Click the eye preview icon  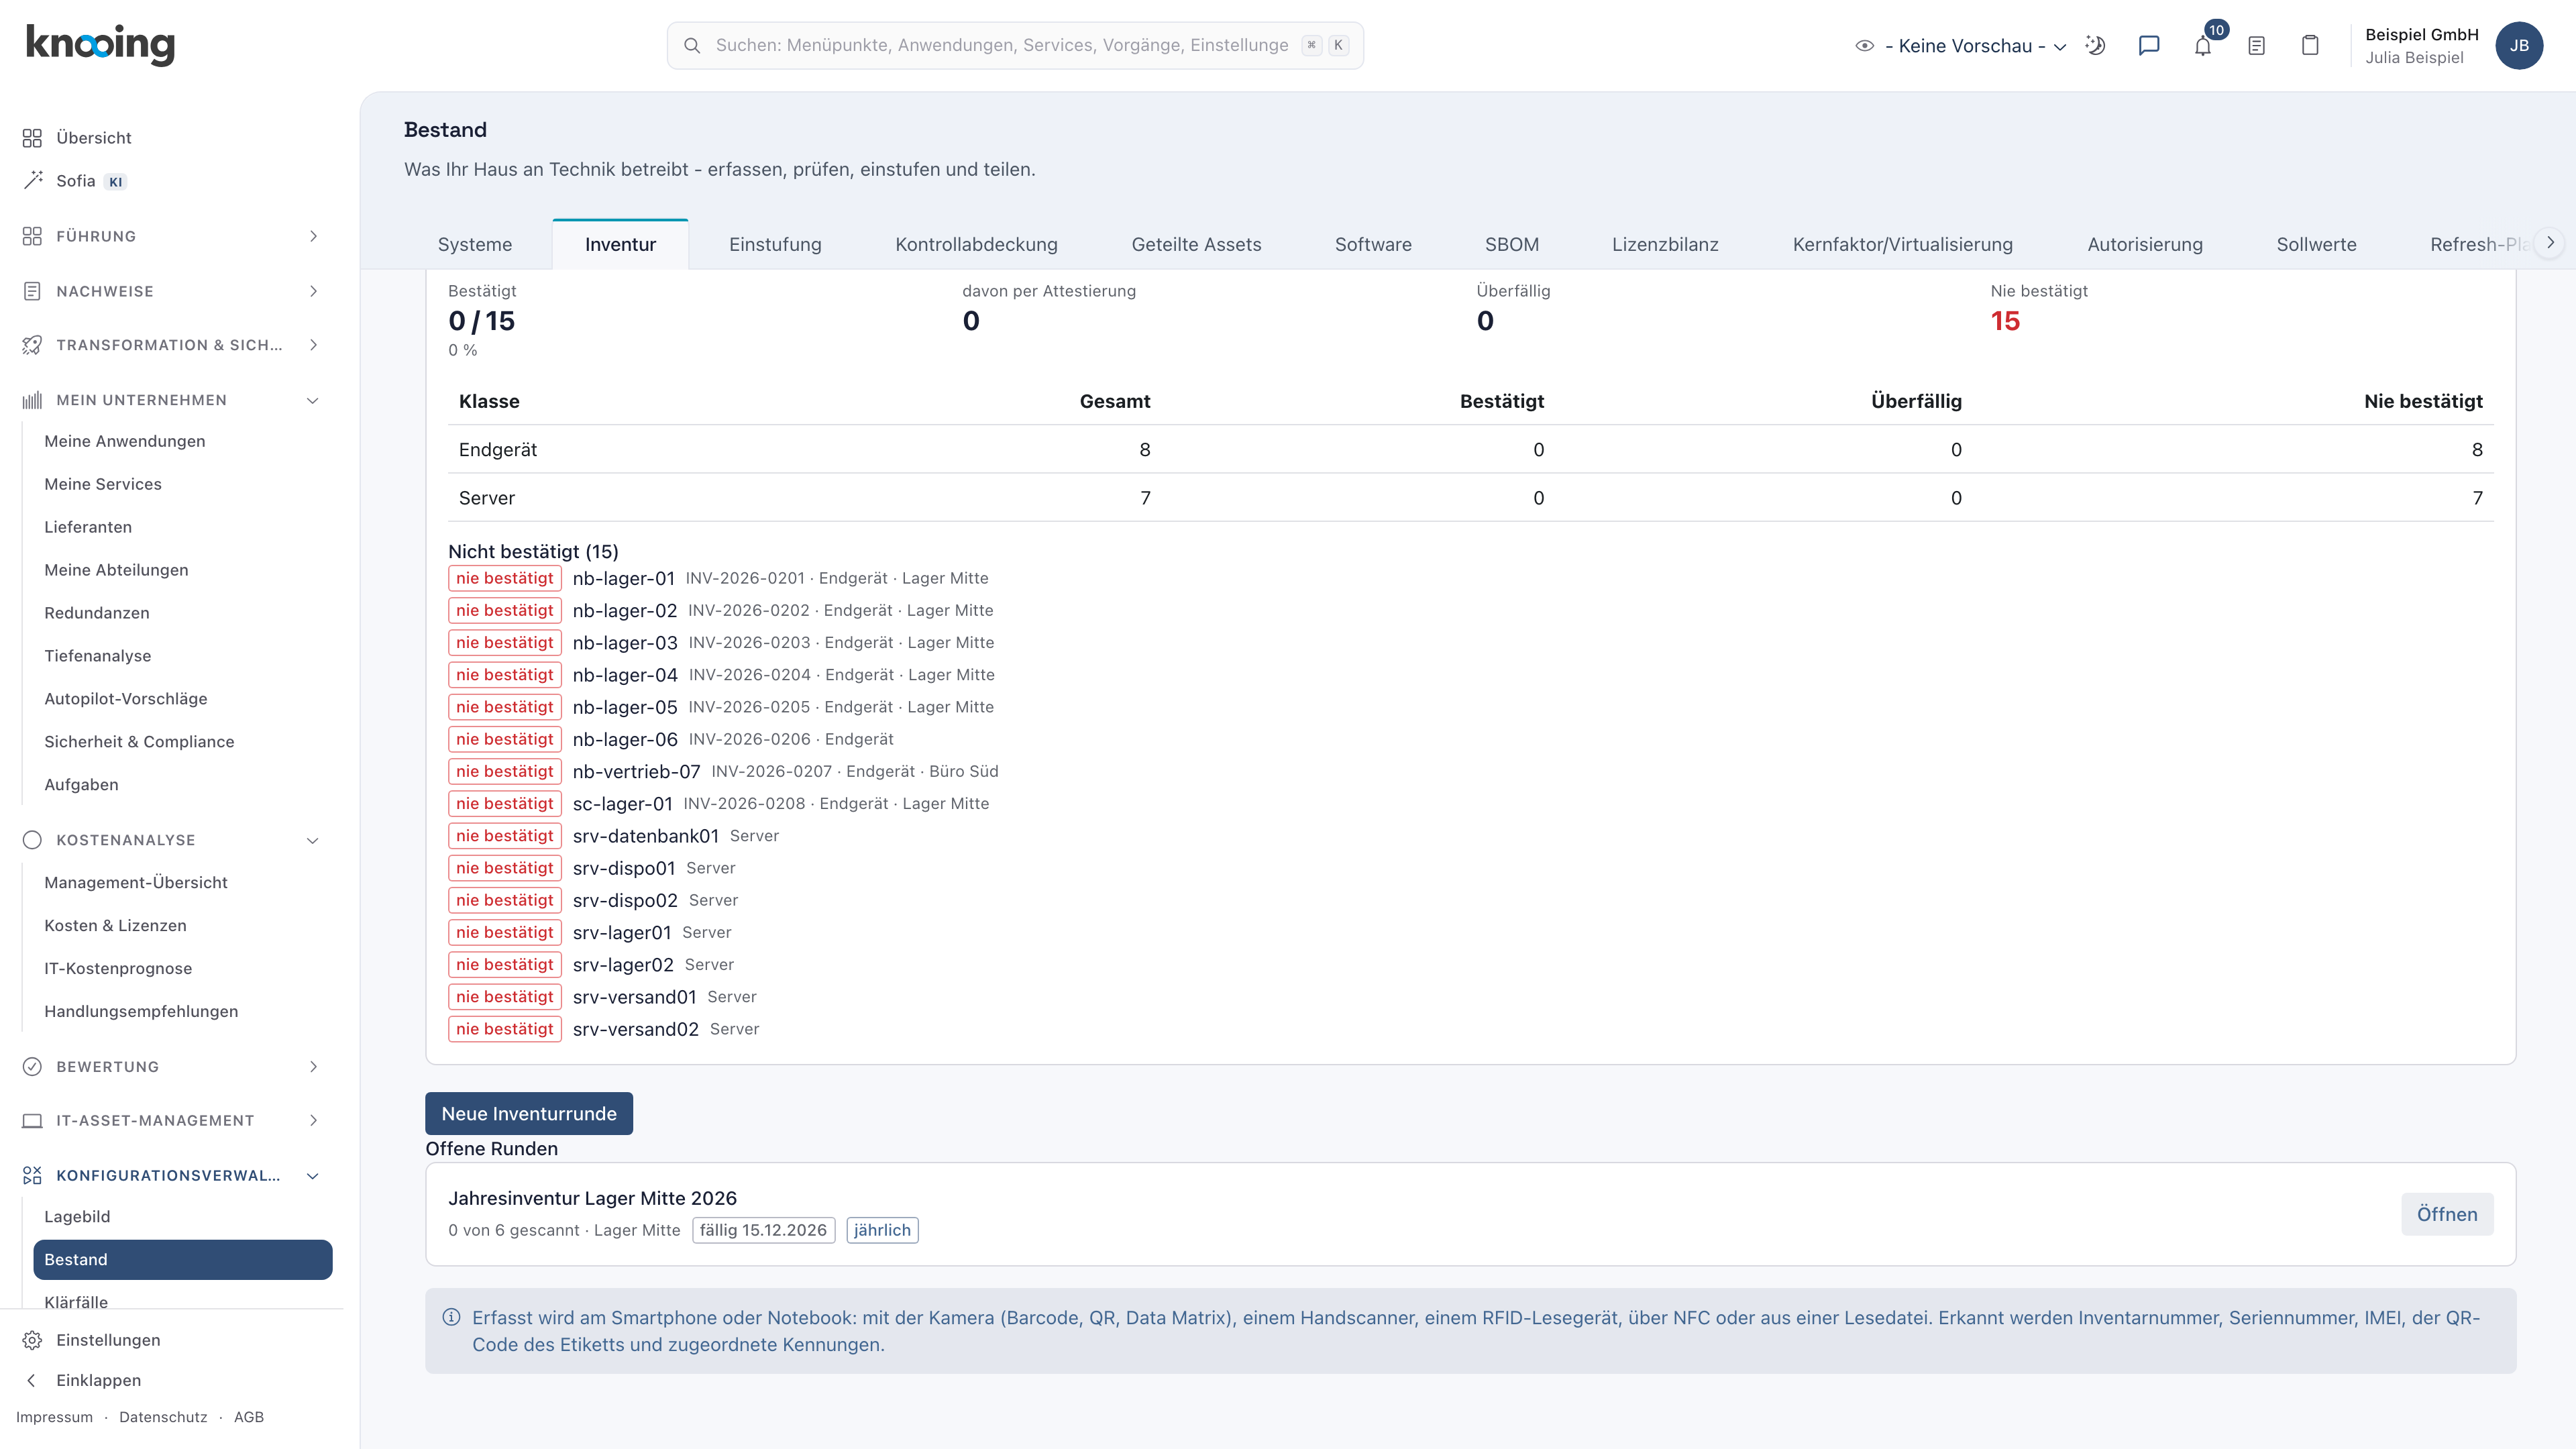pyautogui.click(x=1864, y=46)
